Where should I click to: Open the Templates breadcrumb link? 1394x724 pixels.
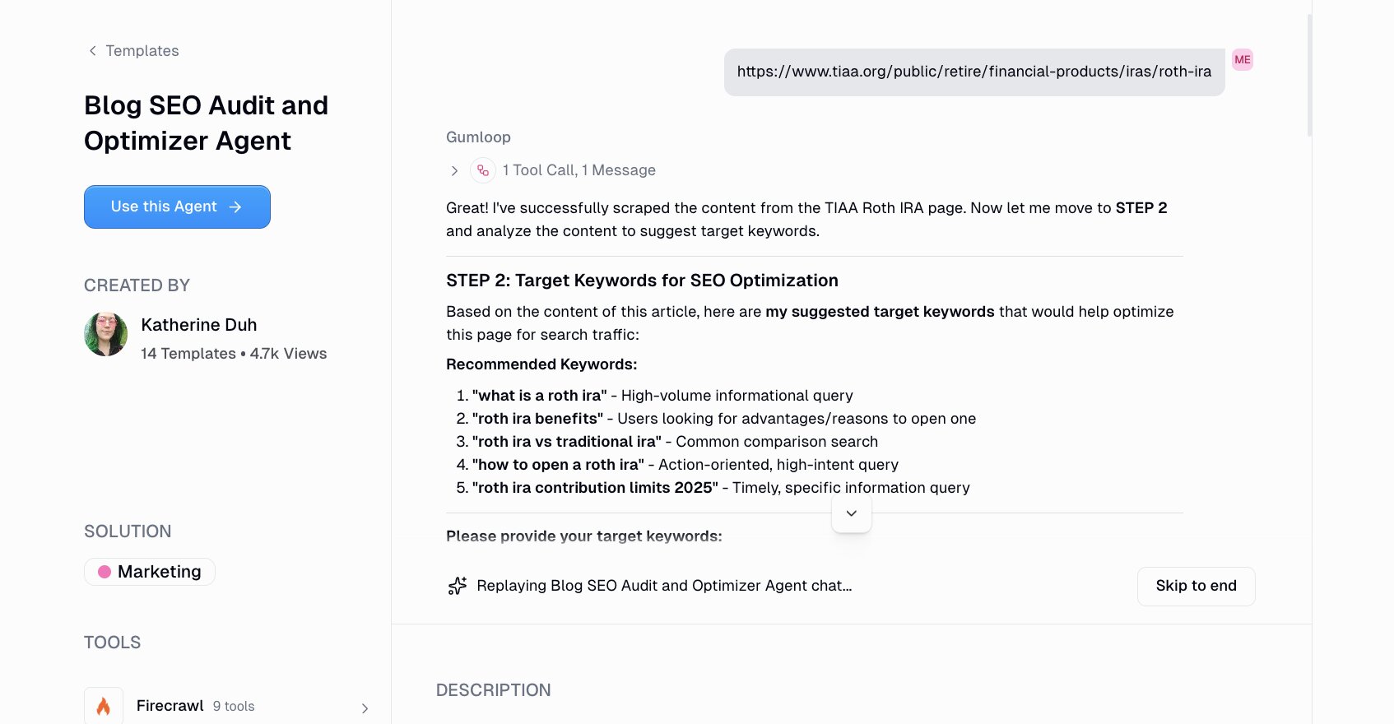(x=142, y=51)
